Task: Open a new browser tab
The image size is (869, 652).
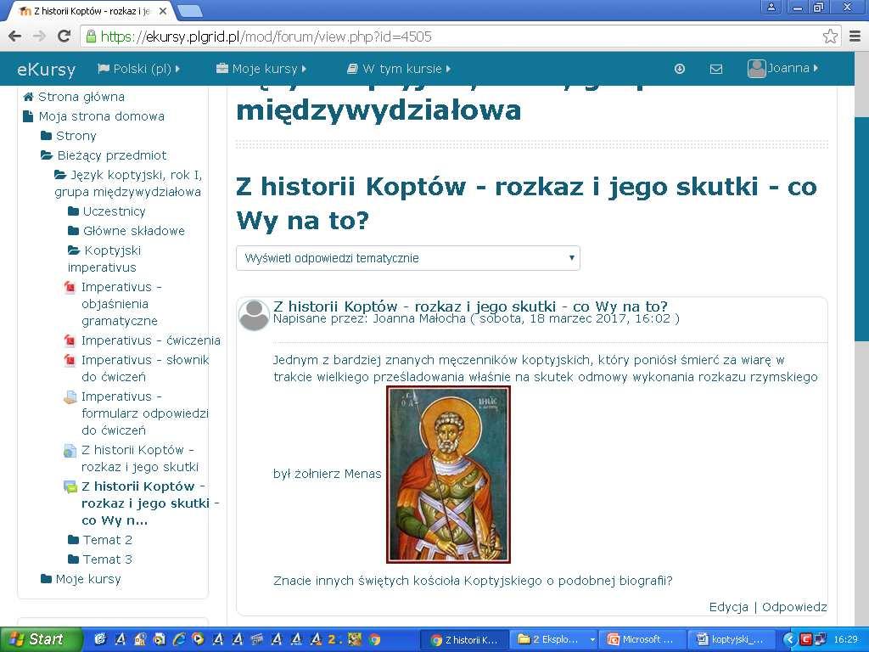Action: point(189,11)
